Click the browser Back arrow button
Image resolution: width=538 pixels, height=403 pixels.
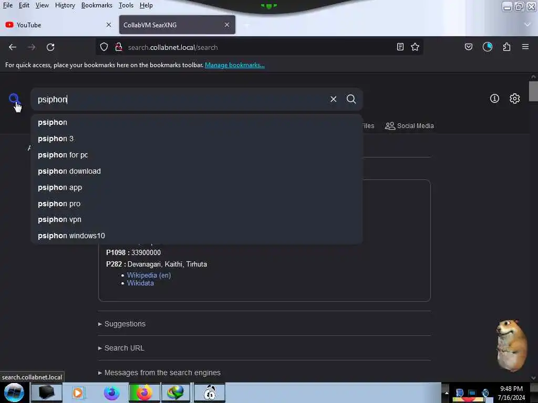click(x=13, y=47)
